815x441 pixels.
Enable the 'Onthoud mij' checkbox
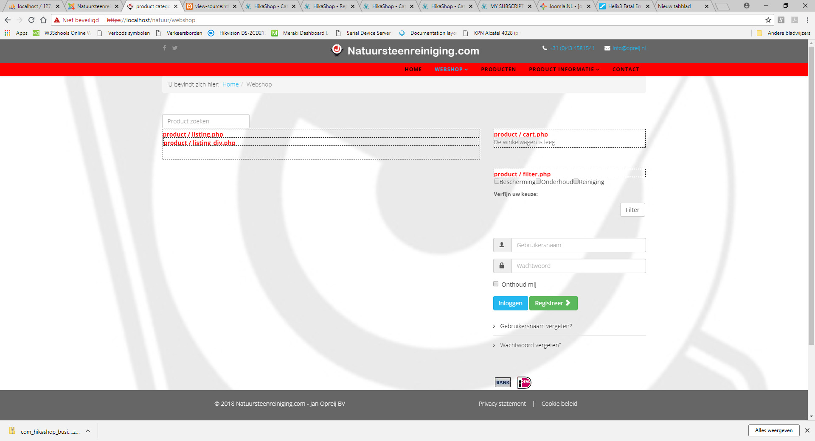(496, 284)
